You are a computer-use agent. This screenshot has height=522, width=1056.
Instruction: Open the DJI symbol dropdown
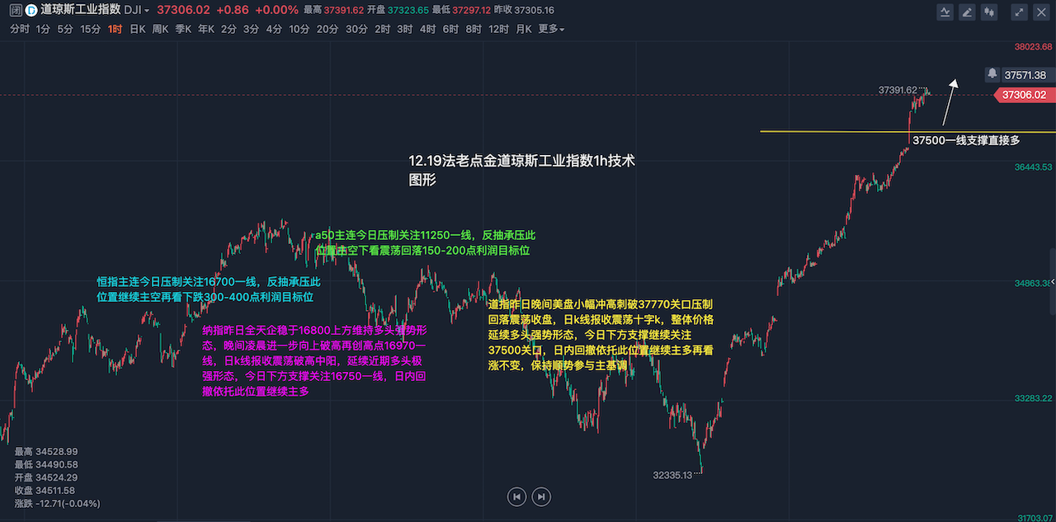pyautogui.click(x=137, y=10)
